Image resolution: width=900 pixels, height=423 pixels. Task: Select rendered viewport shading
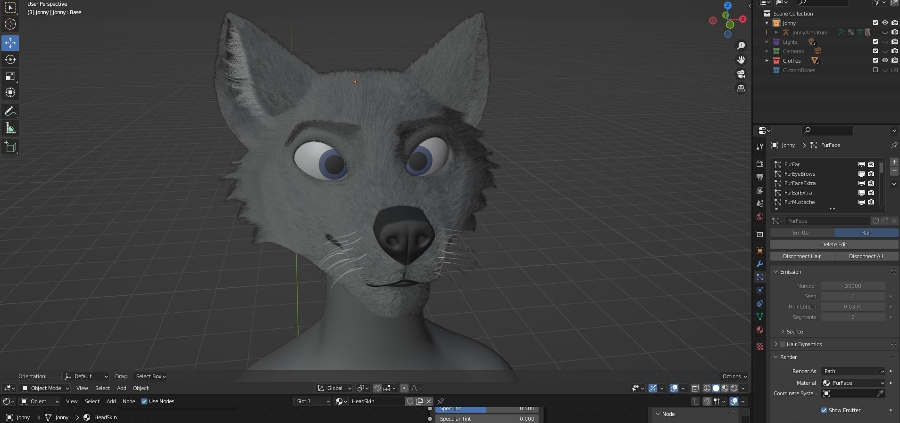[x=733, y=388]
